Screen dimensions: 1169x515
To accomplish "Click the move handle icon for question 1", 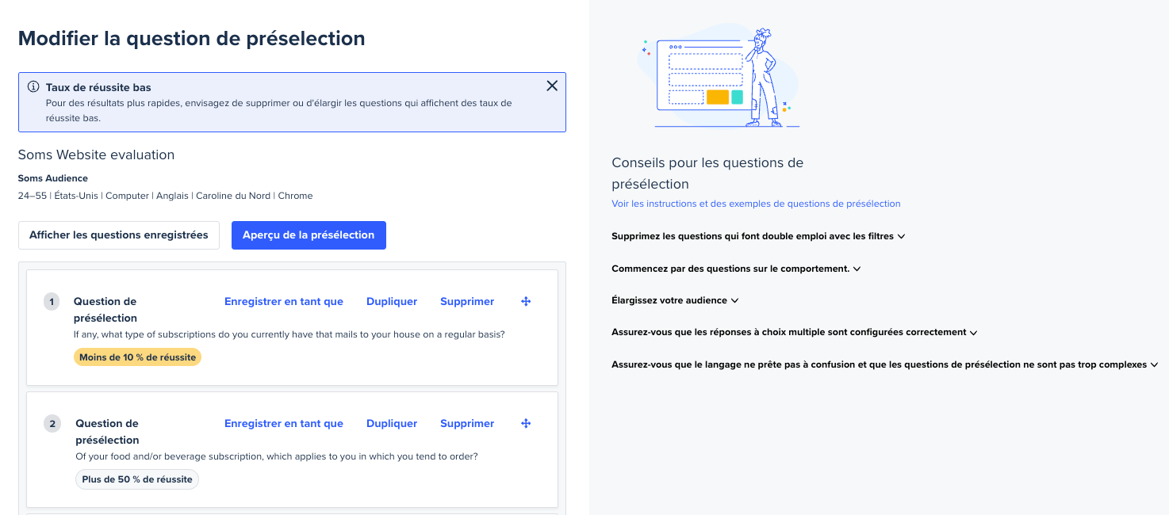I will pyautogui.click(x=525, y=302).
